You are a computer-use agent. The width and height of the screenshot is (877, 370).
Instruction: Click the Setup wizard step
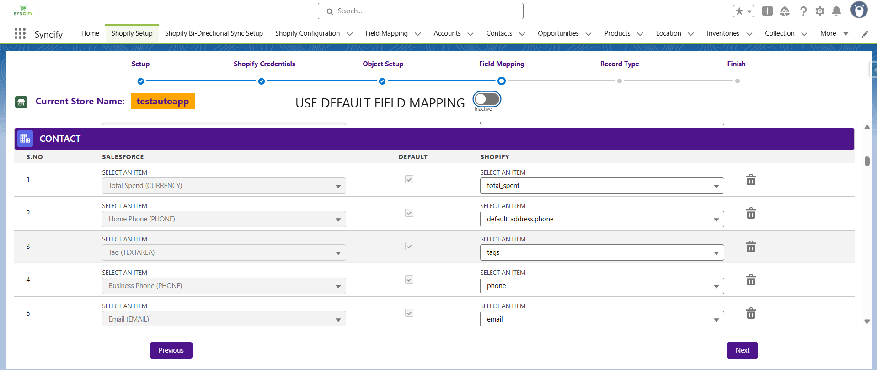(140, 81)
